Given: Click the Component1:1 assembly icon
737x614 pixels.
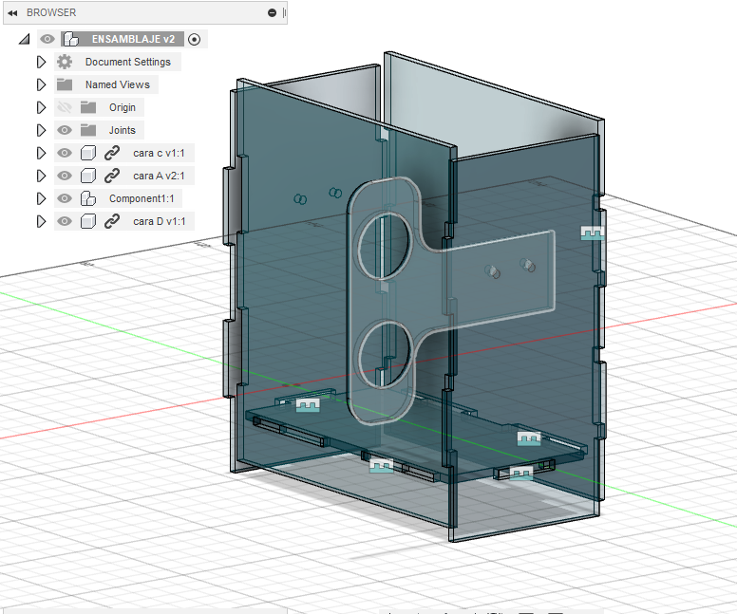Looking at the screenshot, I should click(x=88, y=198).
